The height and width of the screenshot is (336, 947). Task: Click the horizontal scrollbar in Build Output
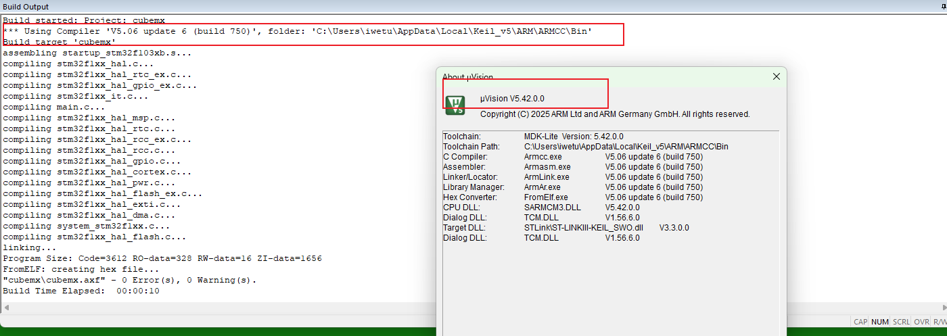tap(473, 308)
